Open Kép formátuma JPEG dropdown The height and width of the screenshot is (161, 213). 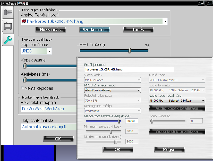pos(49,51)
